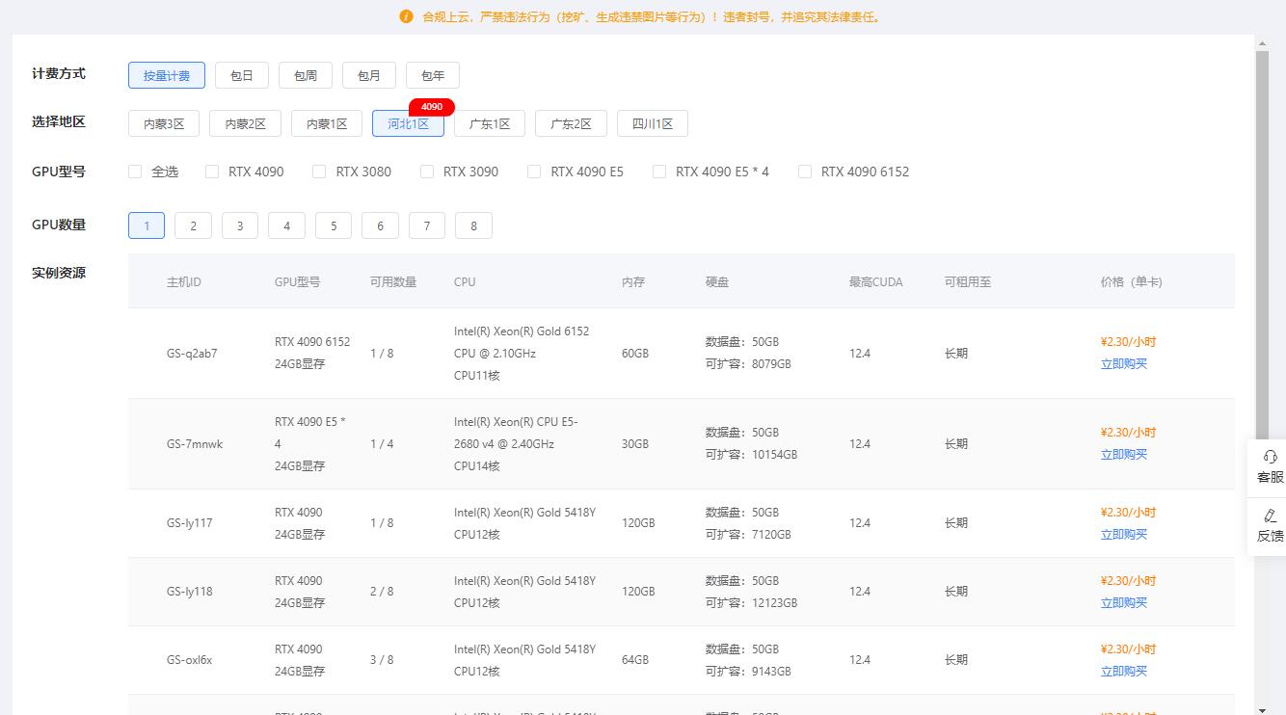The height and width of the screenshot is (715, 1286).
Task: Check the RTX 4090 E5 * 4 checkbox
Action: (659, 172)
